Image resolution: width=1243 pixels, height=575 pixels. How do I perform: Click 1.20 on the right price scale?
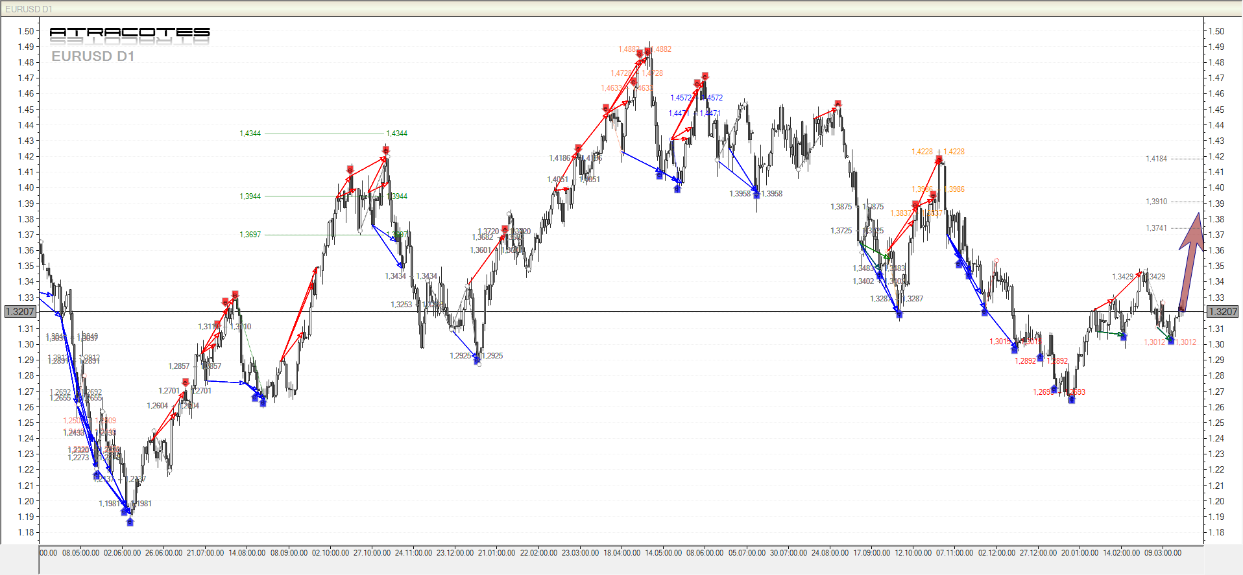(x=1216, y=501)
